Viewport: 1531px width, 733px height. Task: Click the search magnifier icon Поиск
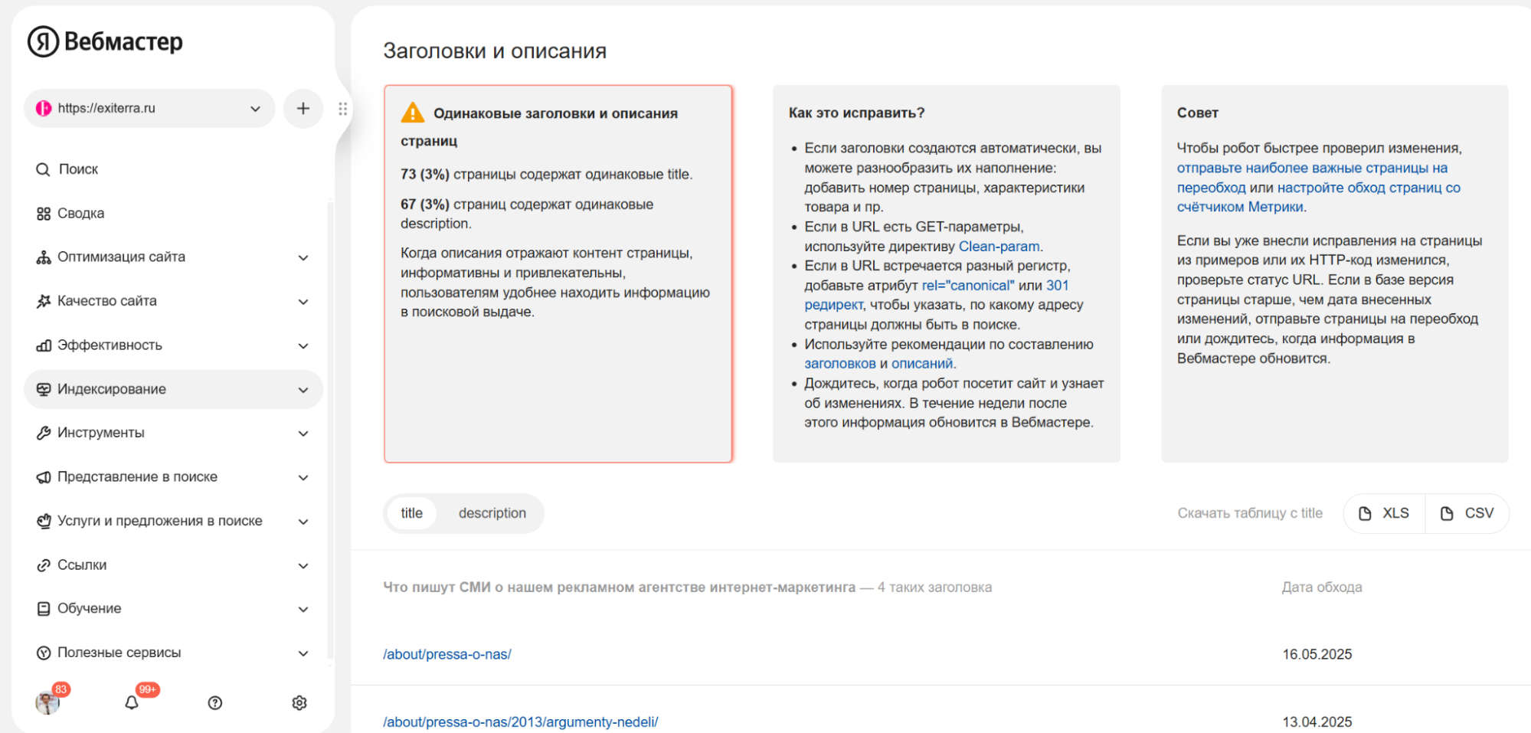coord(43,169)
